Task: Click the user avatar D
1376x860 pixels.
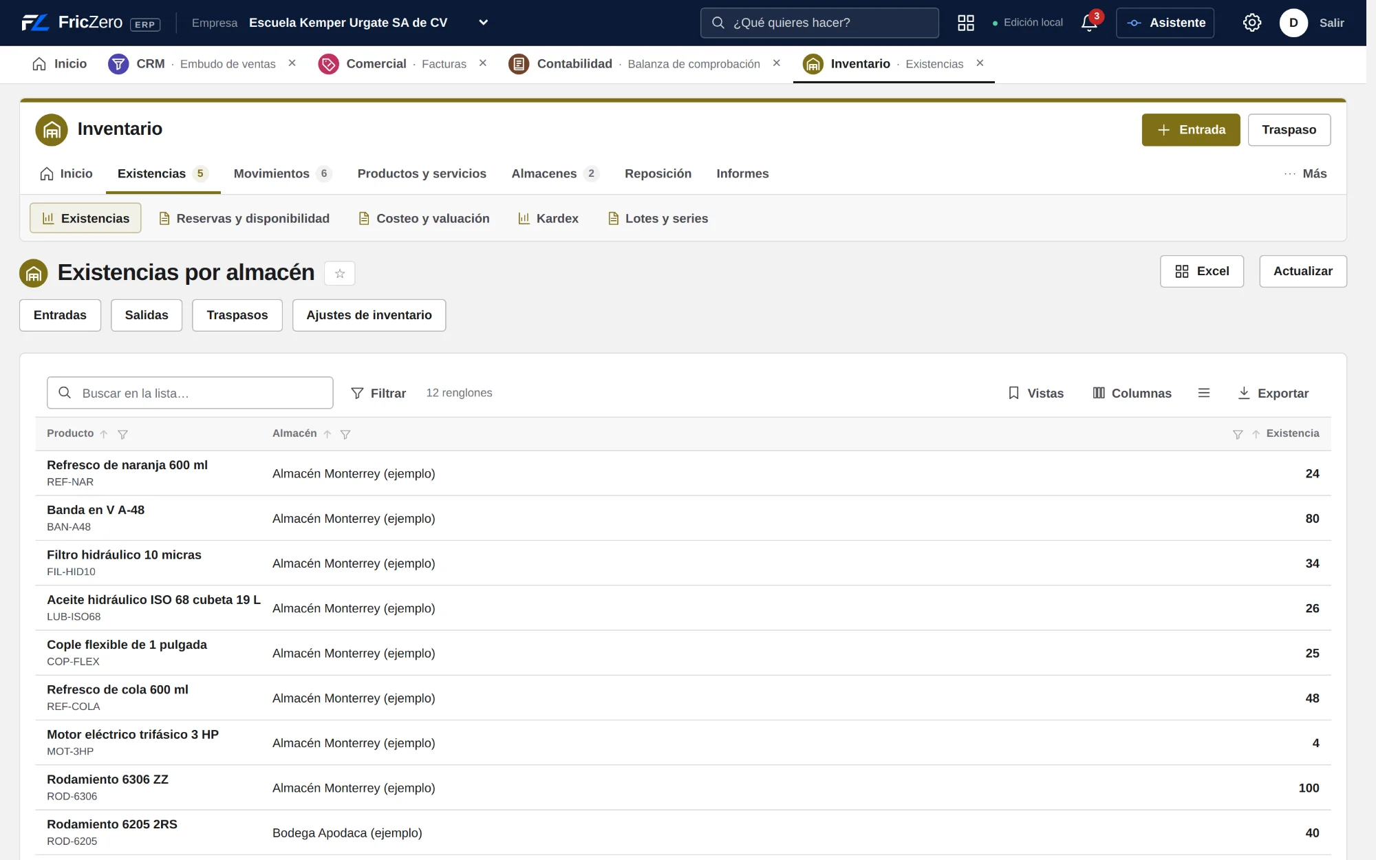Action: tap(1293, 23)
